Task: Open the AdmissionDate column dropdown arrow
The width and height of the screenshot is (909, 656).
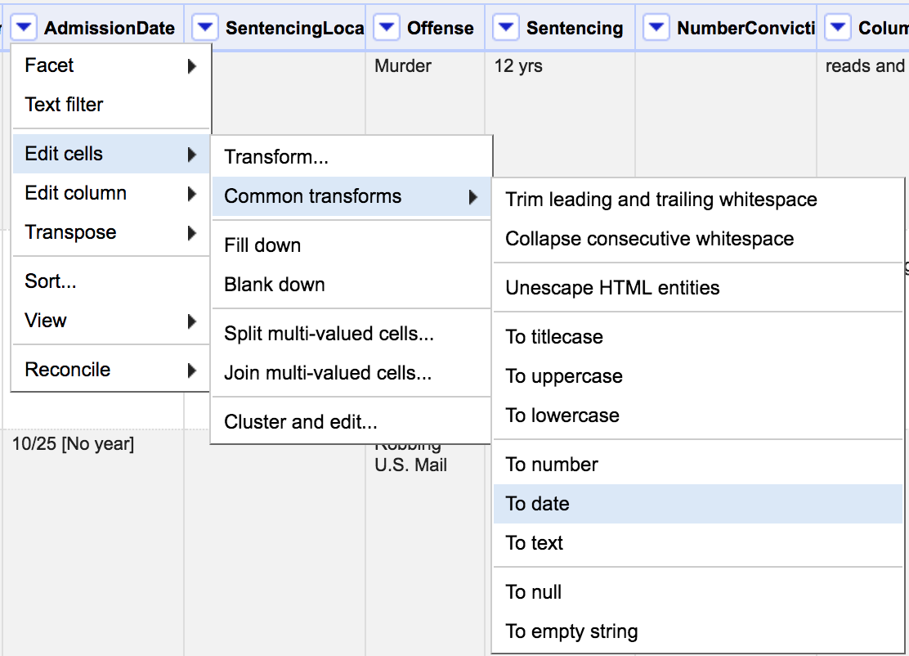Action: 25,29
